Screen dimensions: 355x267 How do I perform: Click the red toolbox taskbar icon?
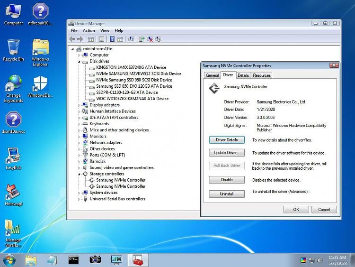coord(138,260)
